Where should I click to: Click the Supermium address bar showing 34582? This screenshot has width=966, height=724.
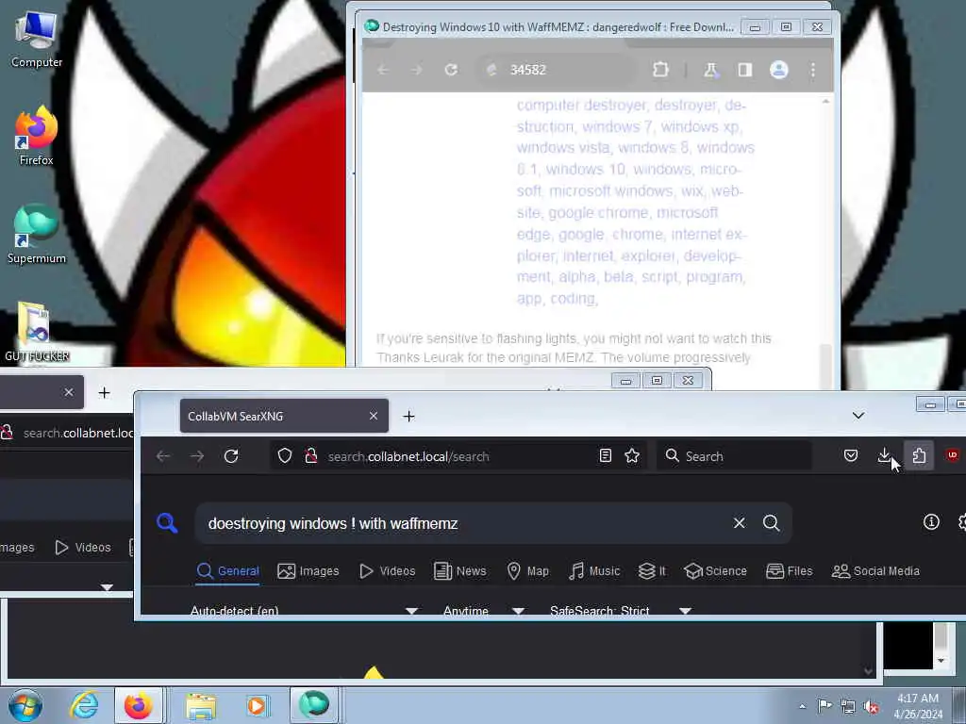tap(558, 70)
